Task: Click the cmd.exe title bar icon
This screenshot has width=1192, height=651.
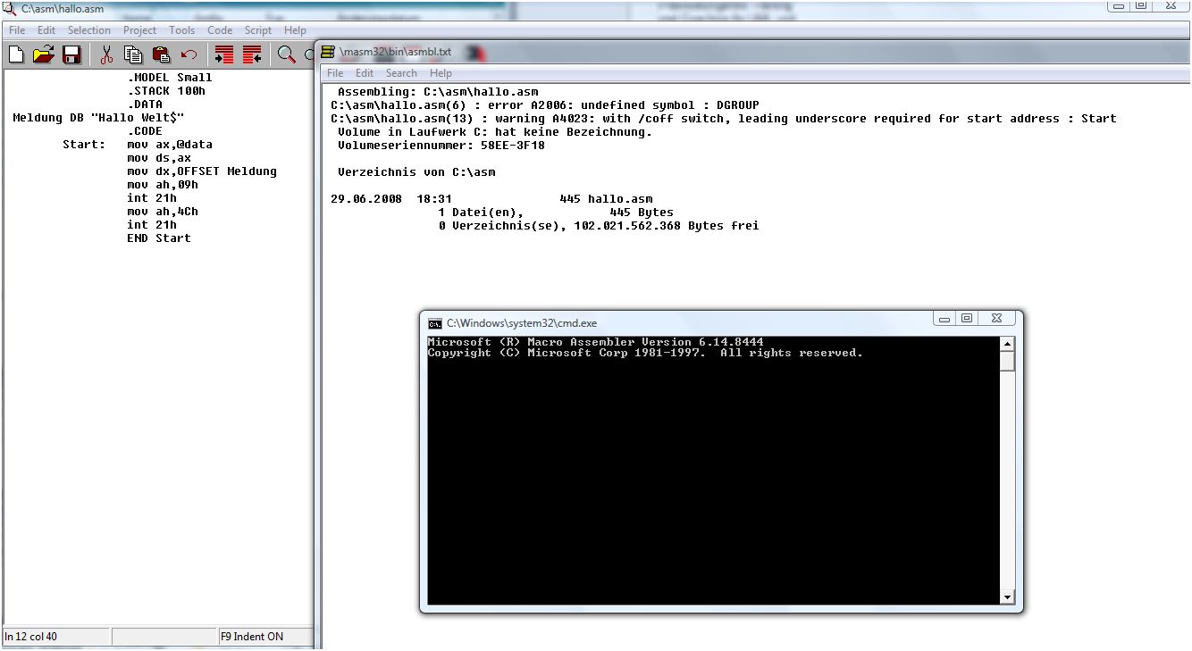Action: (434, 323)
